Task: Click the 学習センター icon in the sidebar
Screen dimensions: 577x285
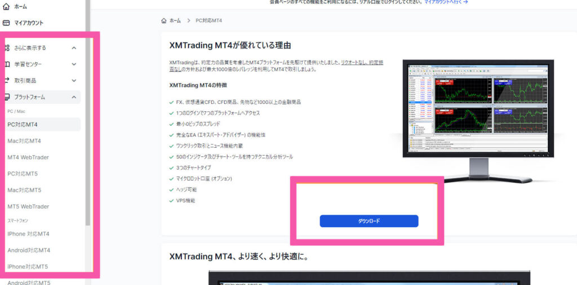Action: click(8, 64)
